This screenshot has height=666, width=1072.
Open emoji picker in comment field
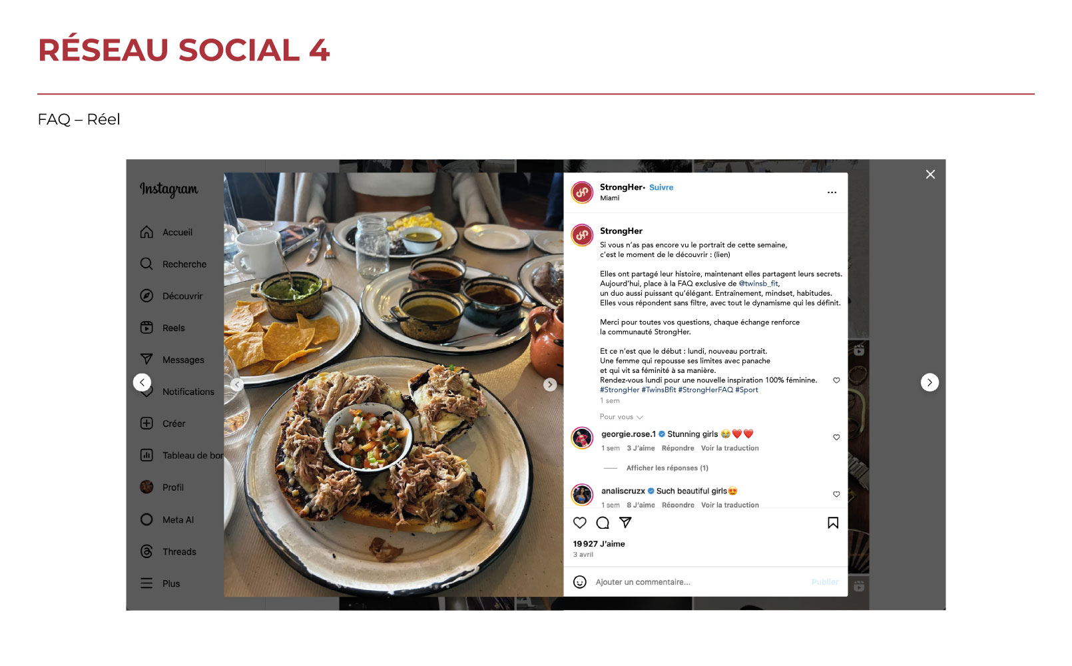point(580,582)
